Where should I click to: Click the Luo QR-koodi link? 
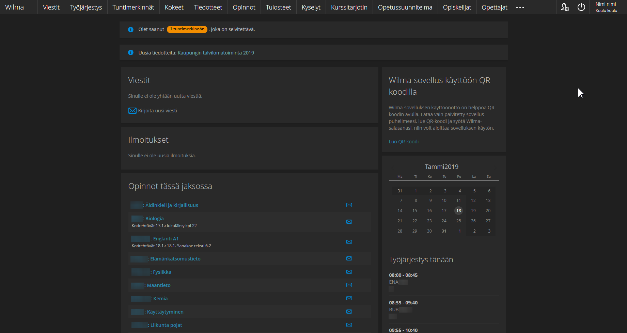click(404, 142)
